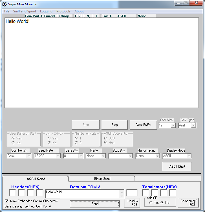Click the Hostlink FCS button
Viewport: 205px width, 212px height.
pyautogui.click(x=132, y=203)
